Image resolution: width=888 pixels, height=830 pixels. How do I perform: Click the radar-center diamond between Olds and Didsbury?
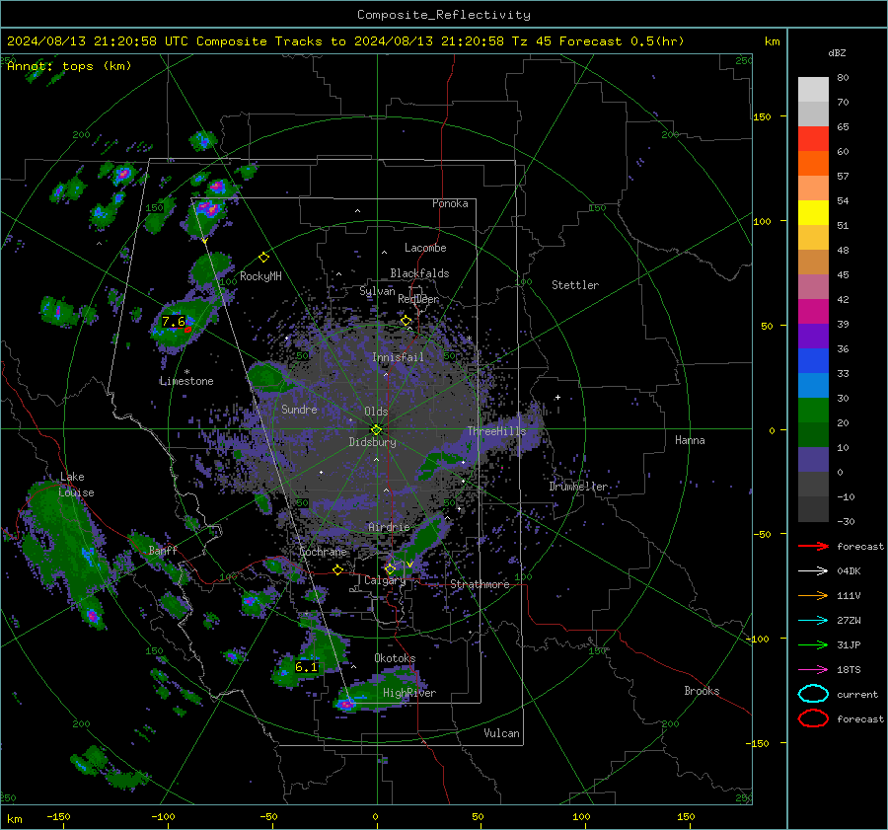click(376, 429)
